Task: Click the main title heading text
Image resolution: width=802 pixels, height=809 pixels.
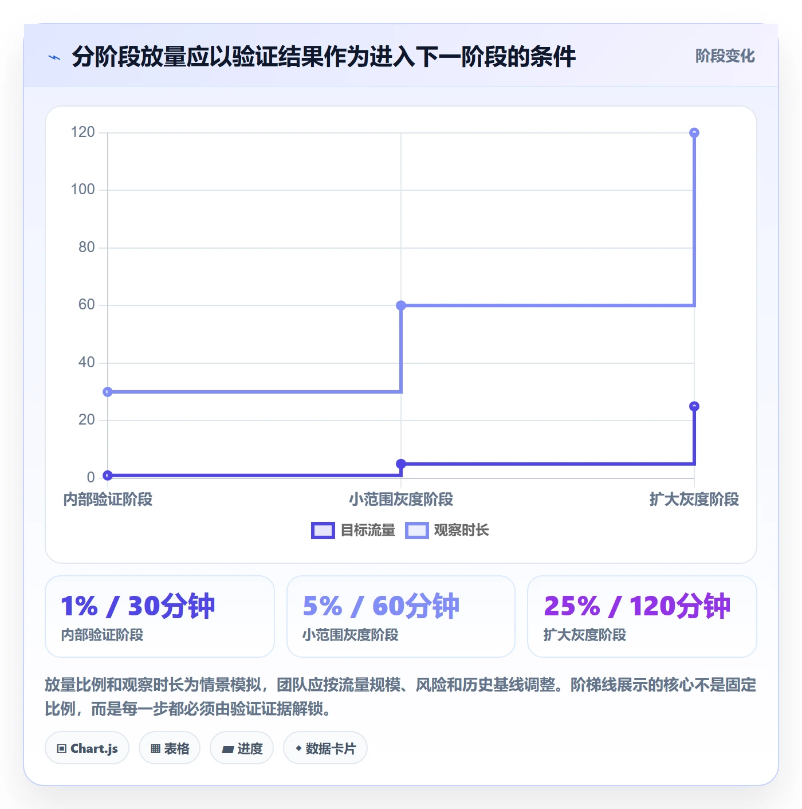Action: 324,57
